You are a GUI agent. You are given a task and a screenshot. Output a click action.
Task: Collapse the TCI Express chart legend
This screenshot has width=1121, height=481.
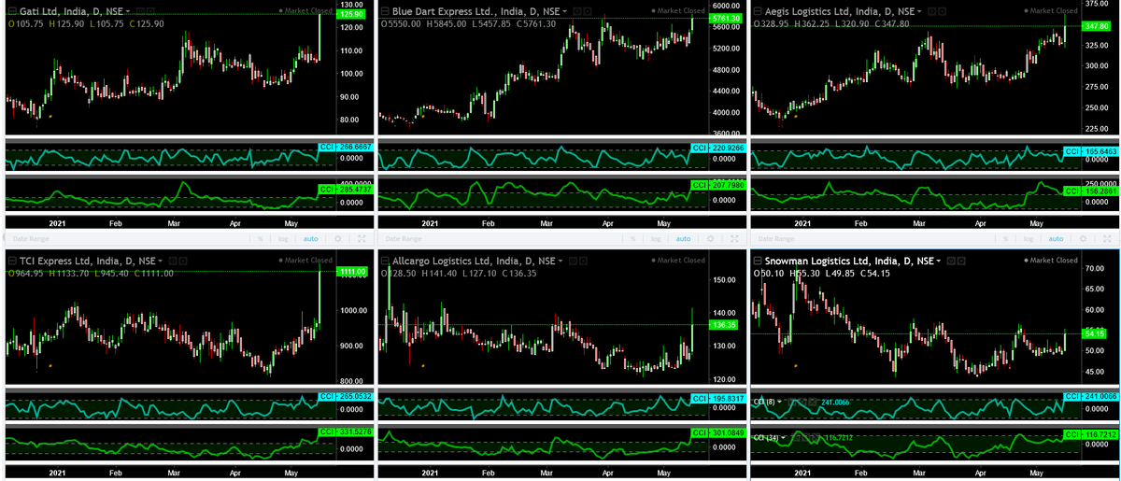pyautogui.click(x=12, y=261)
